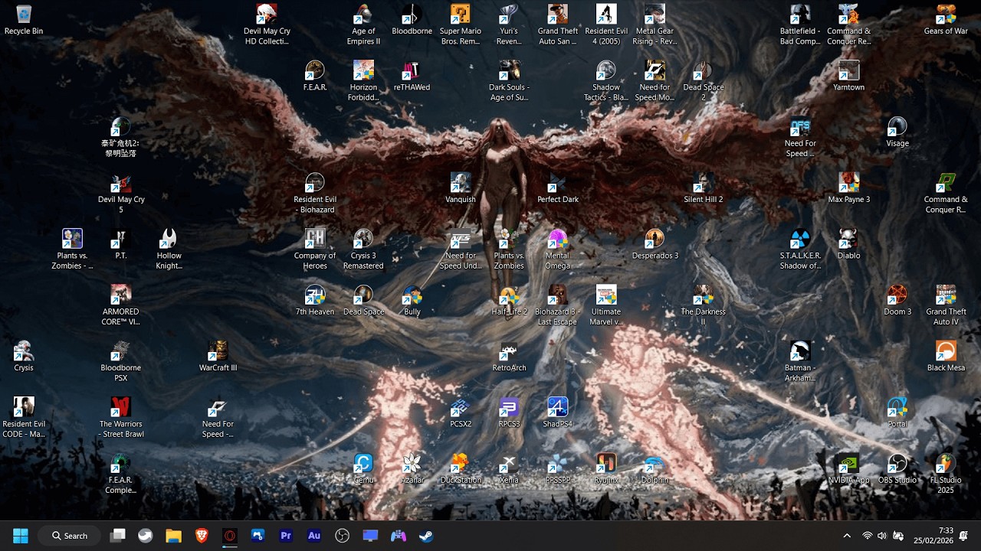Open the Windows Start menu
981x551 pixels.
click(21, 536)
